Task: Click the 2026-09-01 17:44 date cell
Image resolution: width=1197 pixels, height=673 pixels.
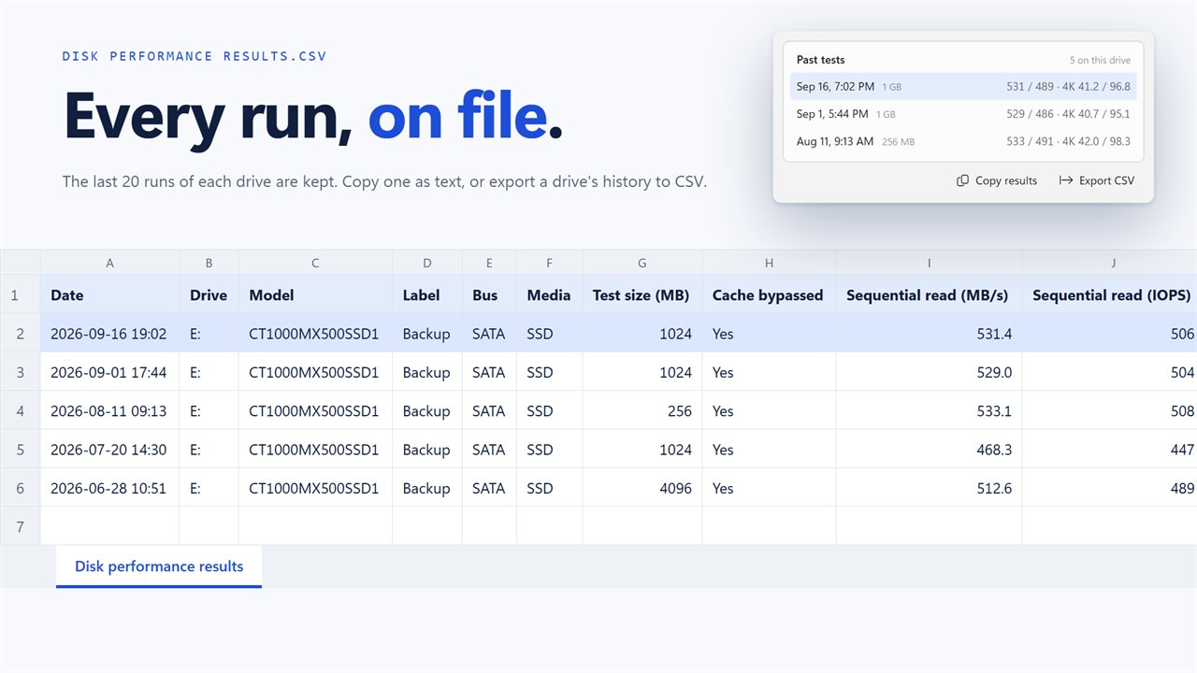Action: (109, 372)
